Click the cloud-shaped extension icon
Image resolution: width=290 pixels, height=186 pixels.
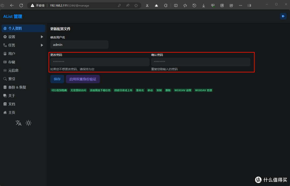[156, 5]
